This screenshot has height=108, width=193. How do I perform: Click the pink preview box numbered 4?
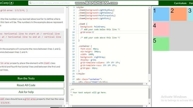click(x=161, y=29)
